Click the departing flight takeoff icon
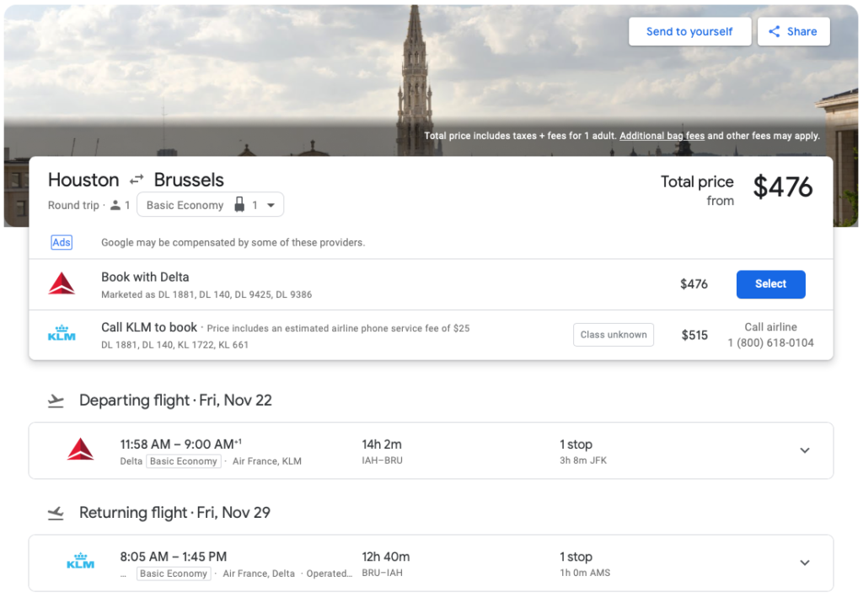863x598 pixels. [56, 401]
